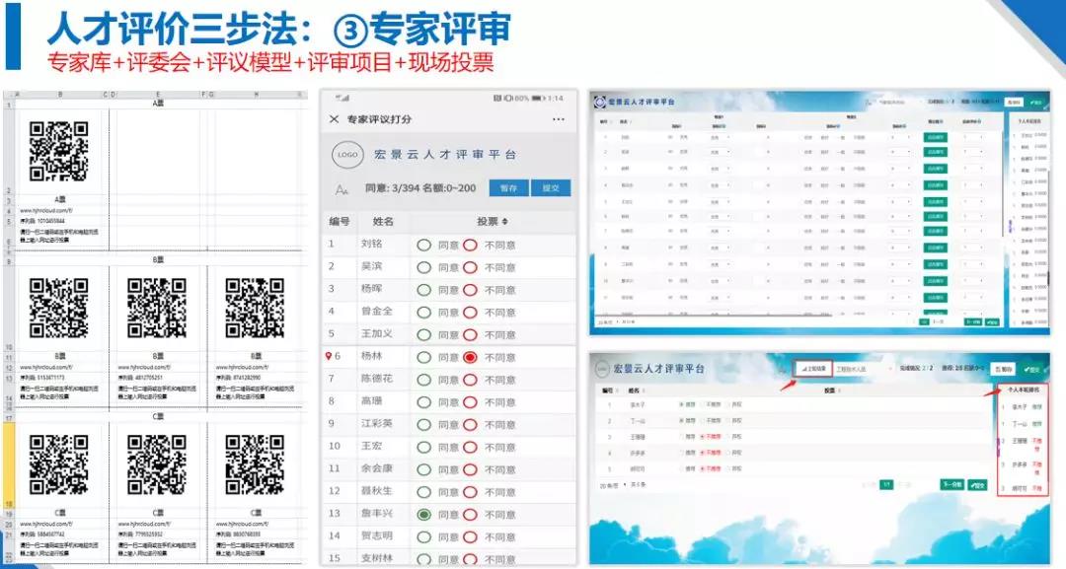Click the green 提交 header button in upper platform window
1066x569 pixels.
pos(1035,102)
